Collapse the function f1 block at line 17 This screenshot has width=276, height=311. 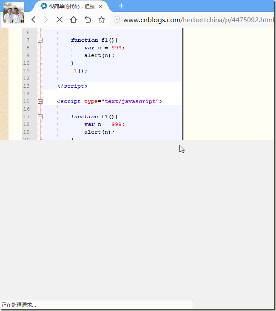click(40, 117)
